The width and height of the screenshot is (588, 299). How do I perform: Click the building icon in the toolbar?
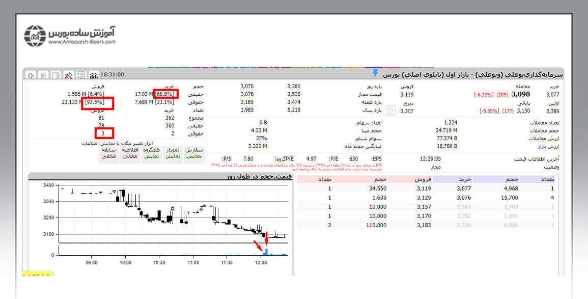pyautogui.click(x=43, y=75)
